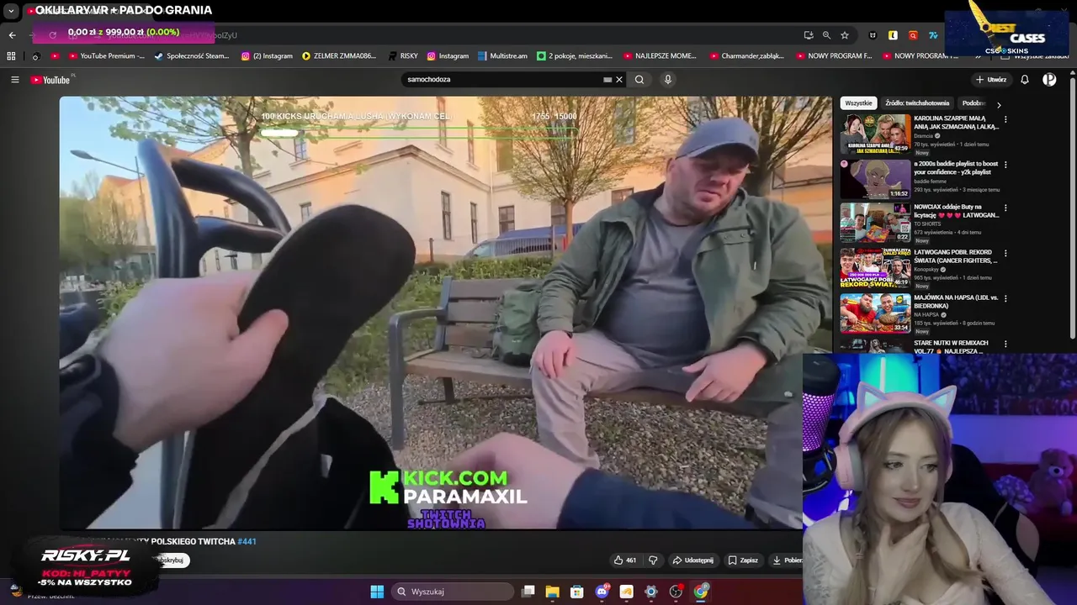Open NOWCIAX oddaje Buty video thumbnail
Image resolution: width=1077 pixels, height=605 pixels.
[875, 223]
